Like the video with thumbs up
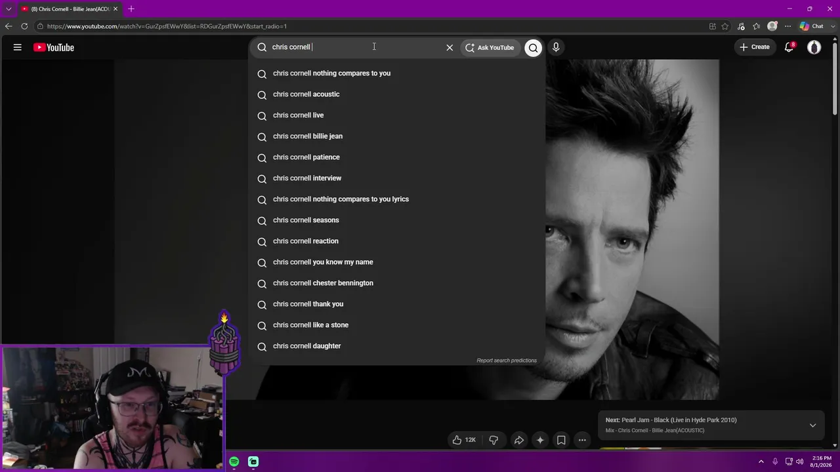Screen dimensions: 840x472 (x=463, y=440)
